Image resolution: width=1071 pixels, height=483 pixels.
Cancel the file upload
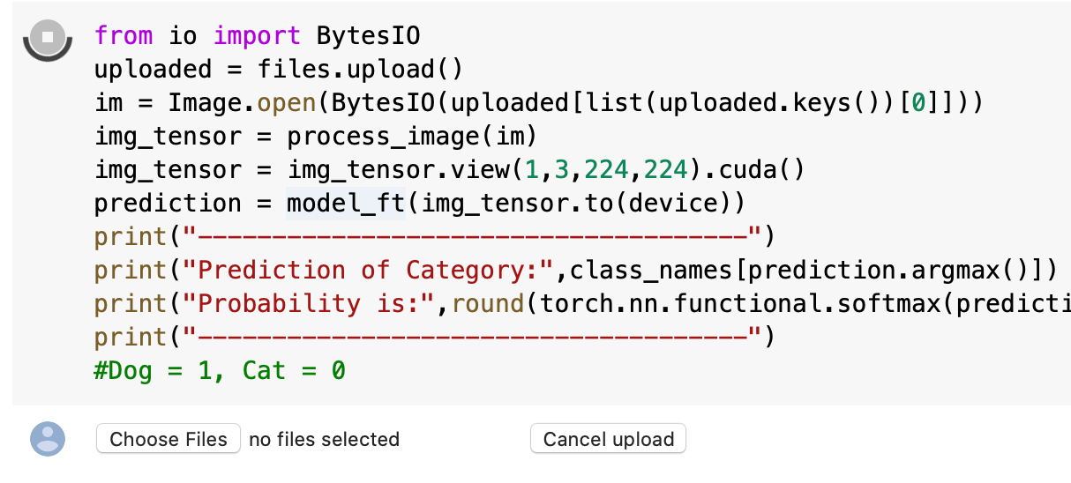[x=608, y=439]
